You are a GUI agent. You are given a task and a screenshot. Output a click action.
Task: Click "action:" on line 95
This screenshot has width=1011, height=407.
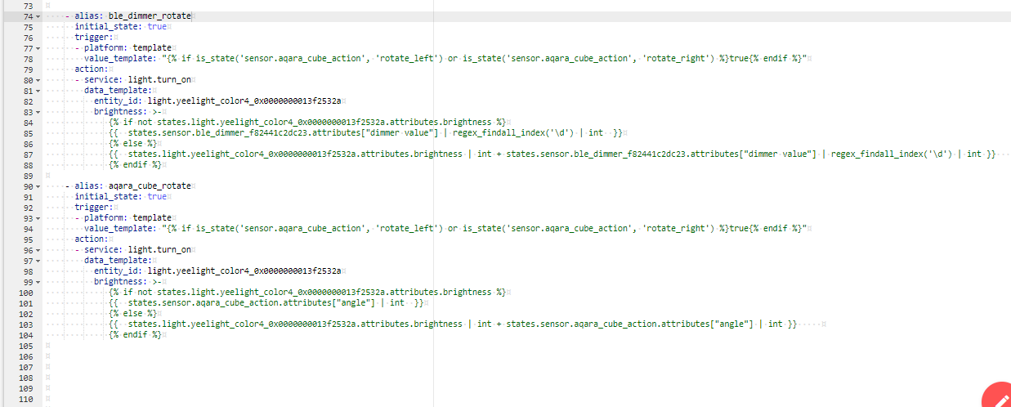coord(92,239)
